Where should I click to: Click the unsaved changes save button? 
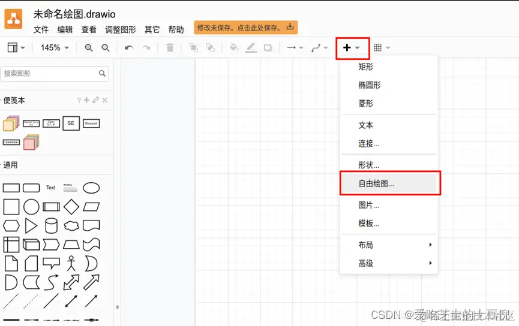pyautogui.click(x=245, y=28)
